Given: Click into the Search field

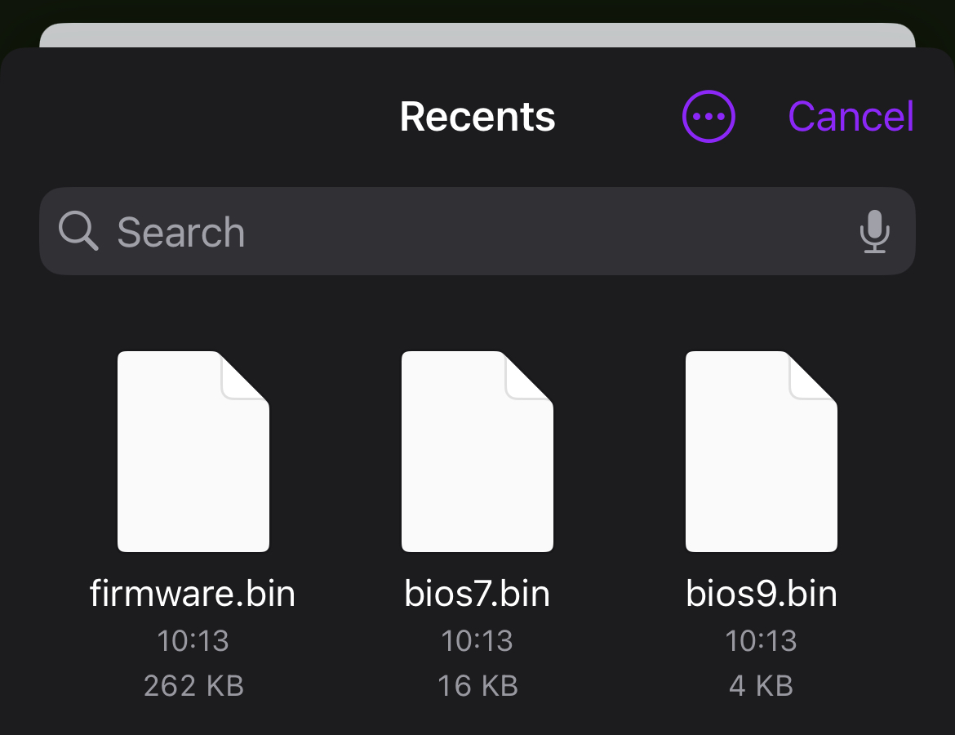Looking at the screenshot, I should pyautogui.click(x=473, y=232).
